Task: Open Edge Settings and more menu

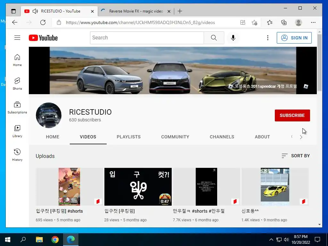Action: (313, 22)
